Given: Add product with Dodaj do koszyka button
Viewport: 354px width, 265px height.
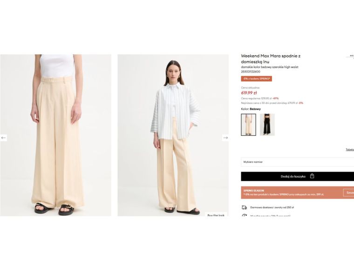Looking at the screenshot, I should (x=297, y=176).
